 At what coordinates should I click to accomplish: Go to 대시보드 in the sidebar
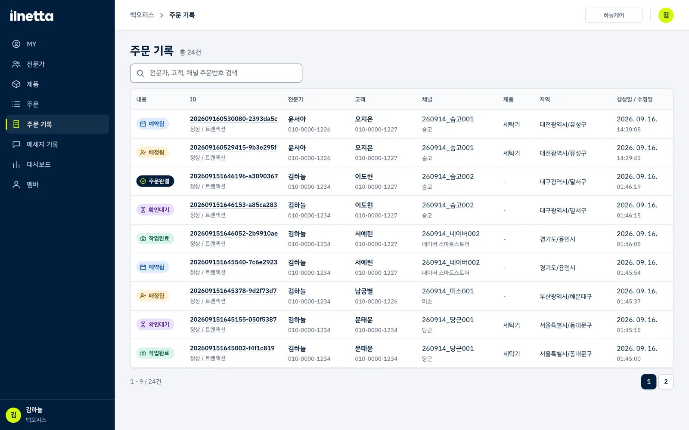[57, 164]
